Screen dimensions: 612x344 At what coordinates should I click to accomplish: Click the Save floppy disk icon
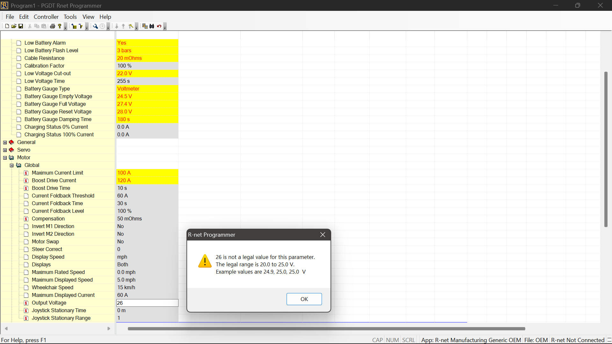tap(21, 26)
